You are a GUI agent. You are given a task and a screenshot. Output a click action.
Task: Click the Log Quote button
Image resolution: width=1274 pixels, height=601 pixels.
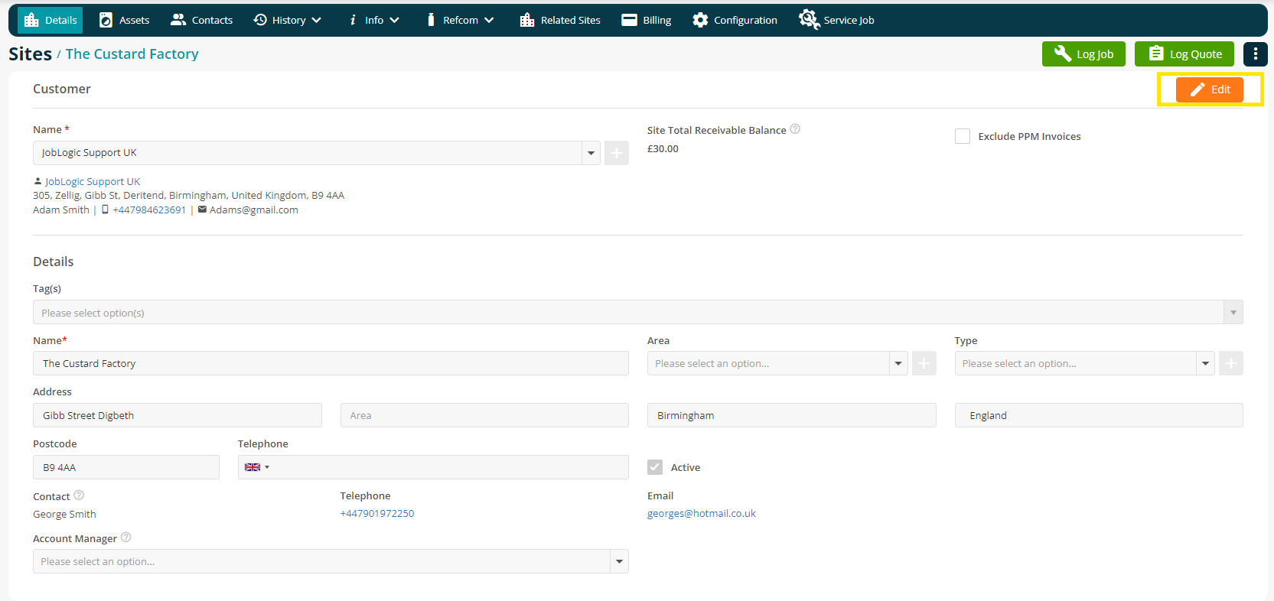point(1184,54)
